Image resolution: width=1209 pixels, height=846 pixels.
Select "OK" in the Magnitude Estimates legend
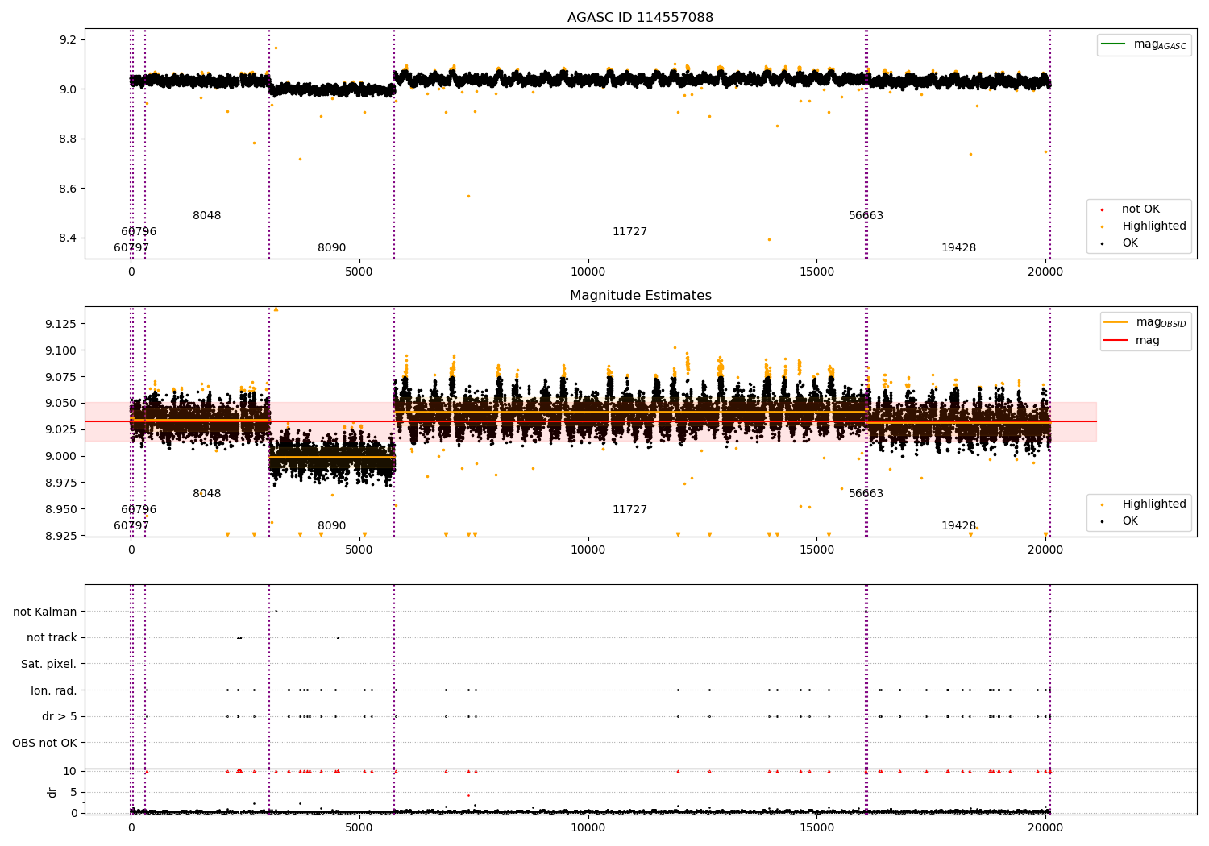click(x=1130, y=521)
